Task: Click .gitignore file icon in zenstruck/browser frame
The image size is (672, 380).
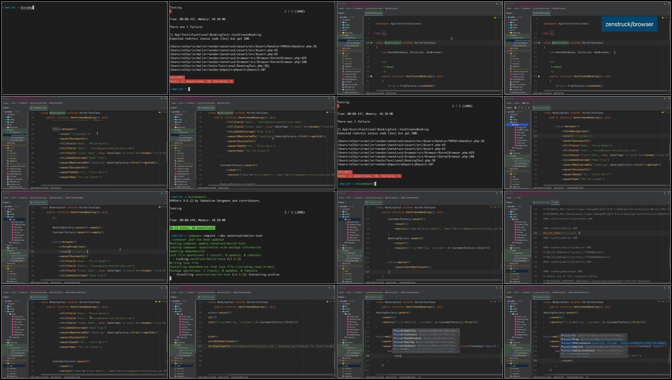Action: click(511, 66)
